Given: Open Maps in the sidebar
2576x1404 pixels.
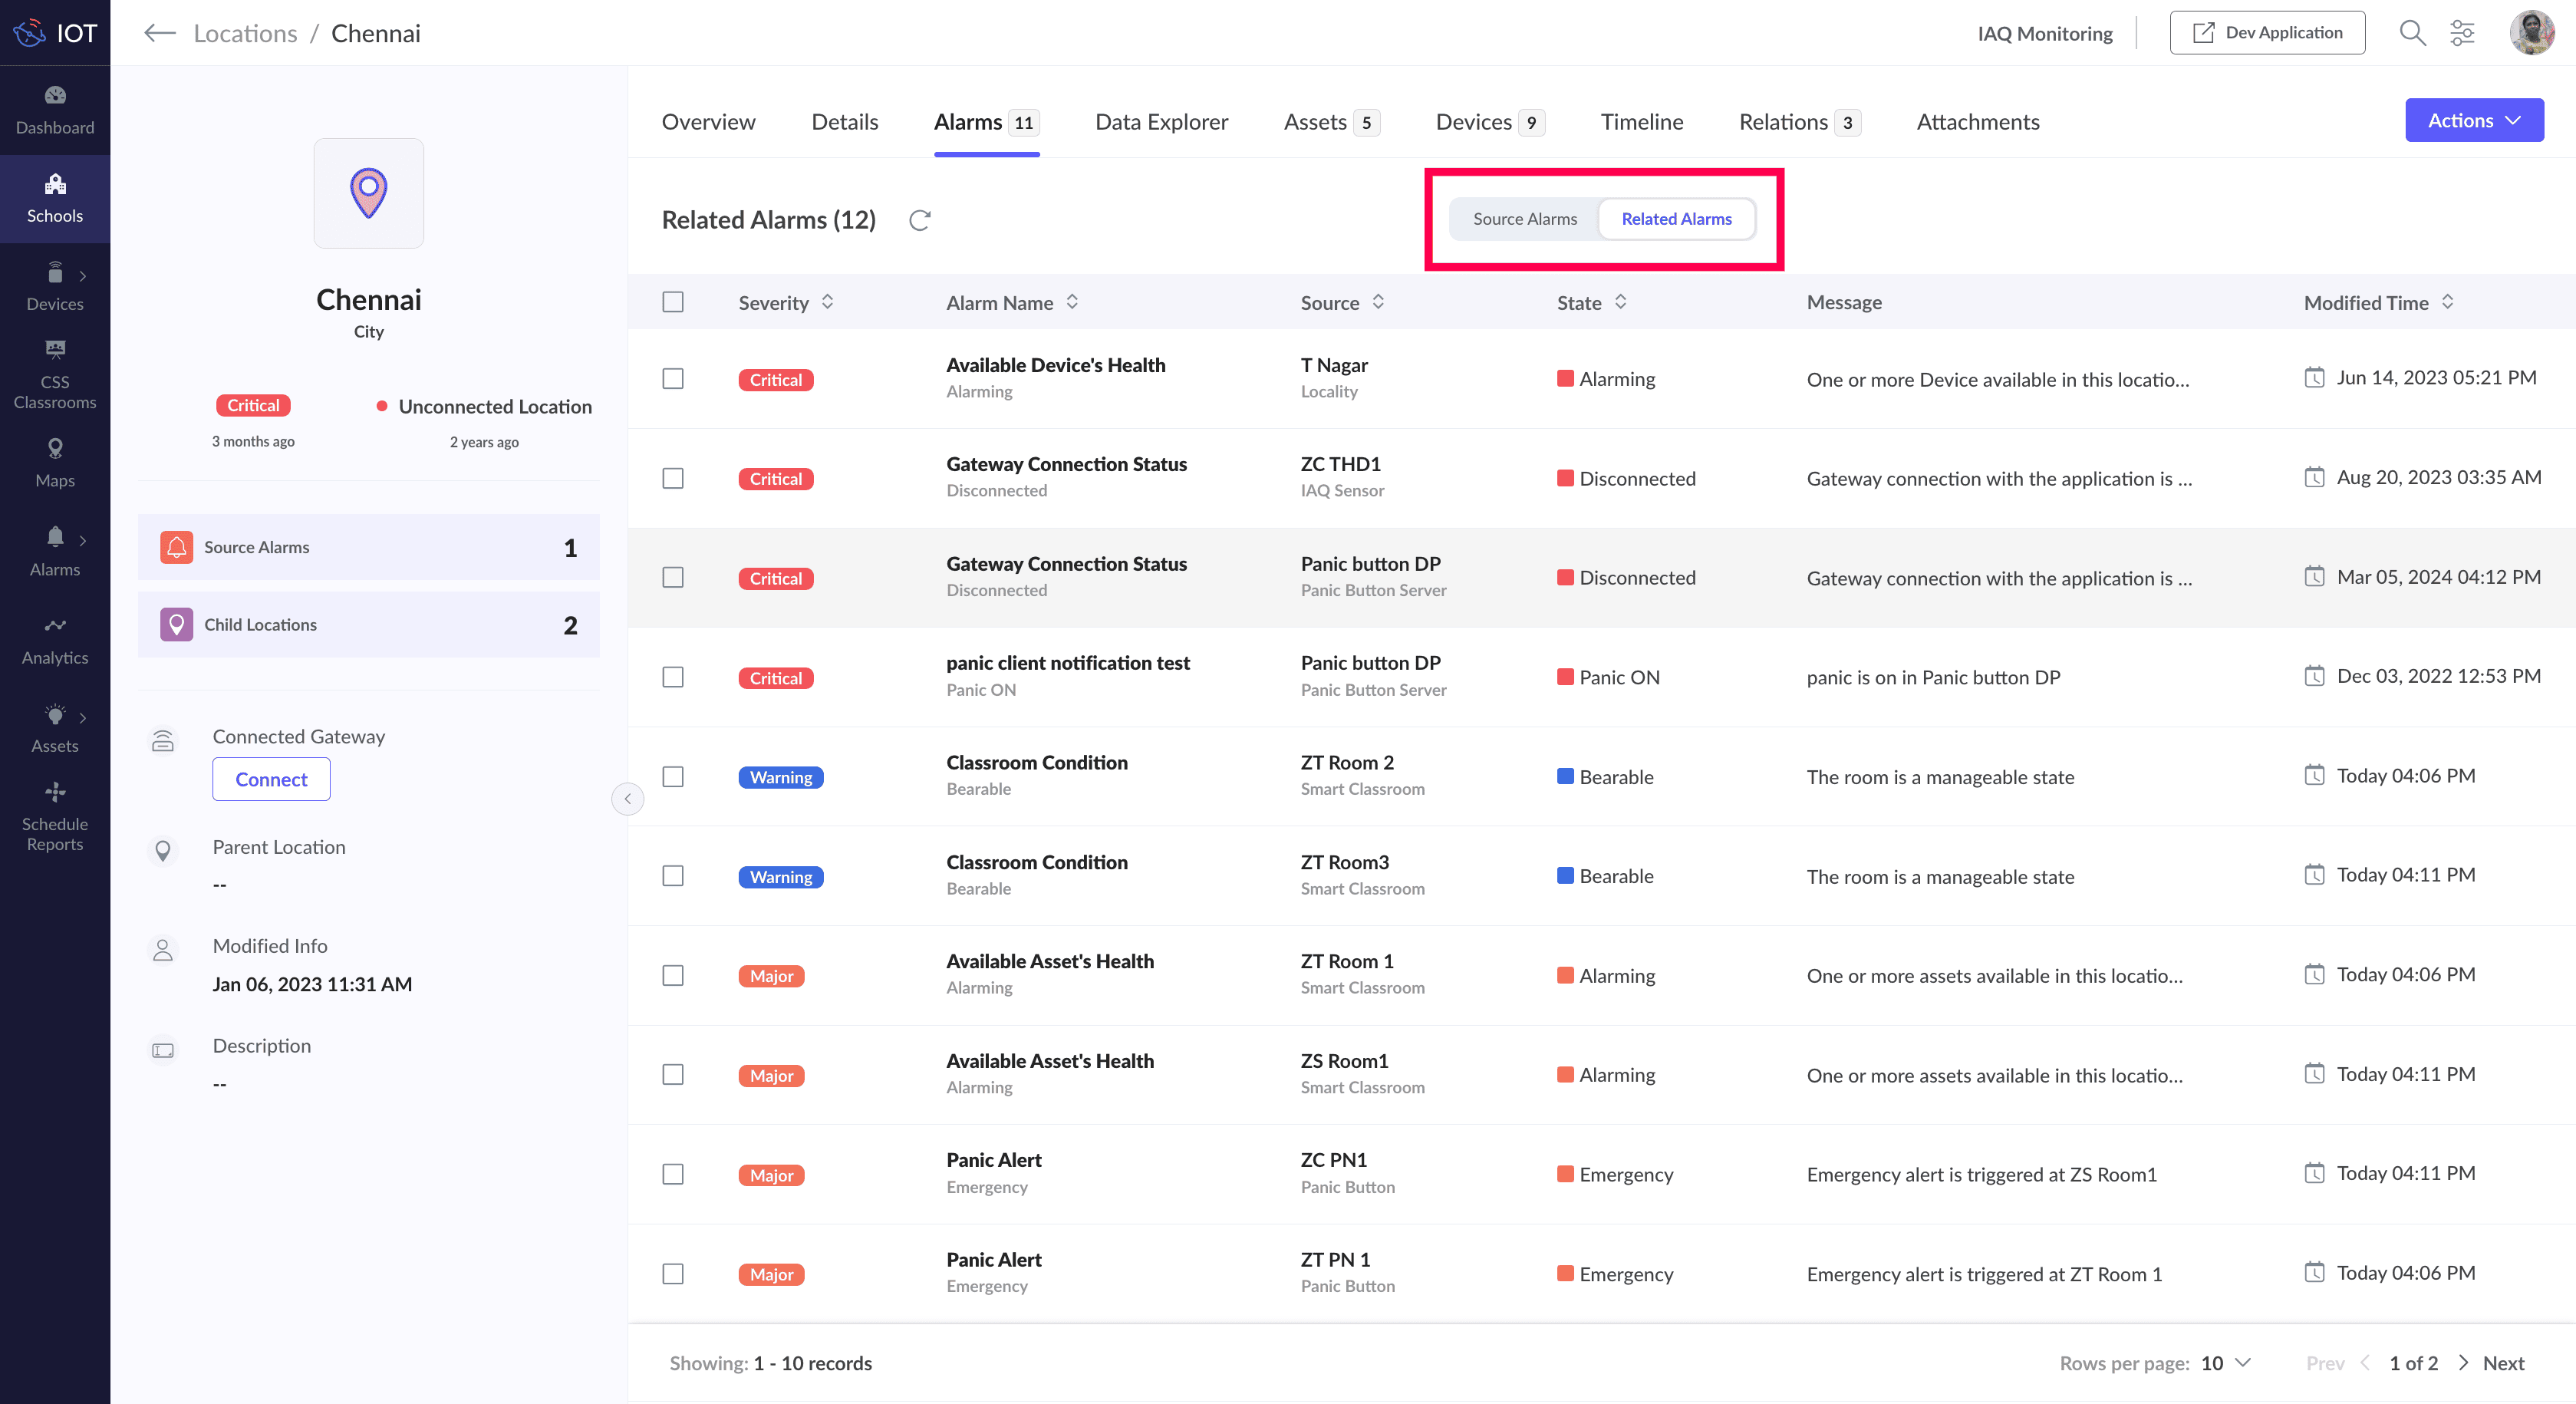Looking at the screenshot, I should point(55,463).
